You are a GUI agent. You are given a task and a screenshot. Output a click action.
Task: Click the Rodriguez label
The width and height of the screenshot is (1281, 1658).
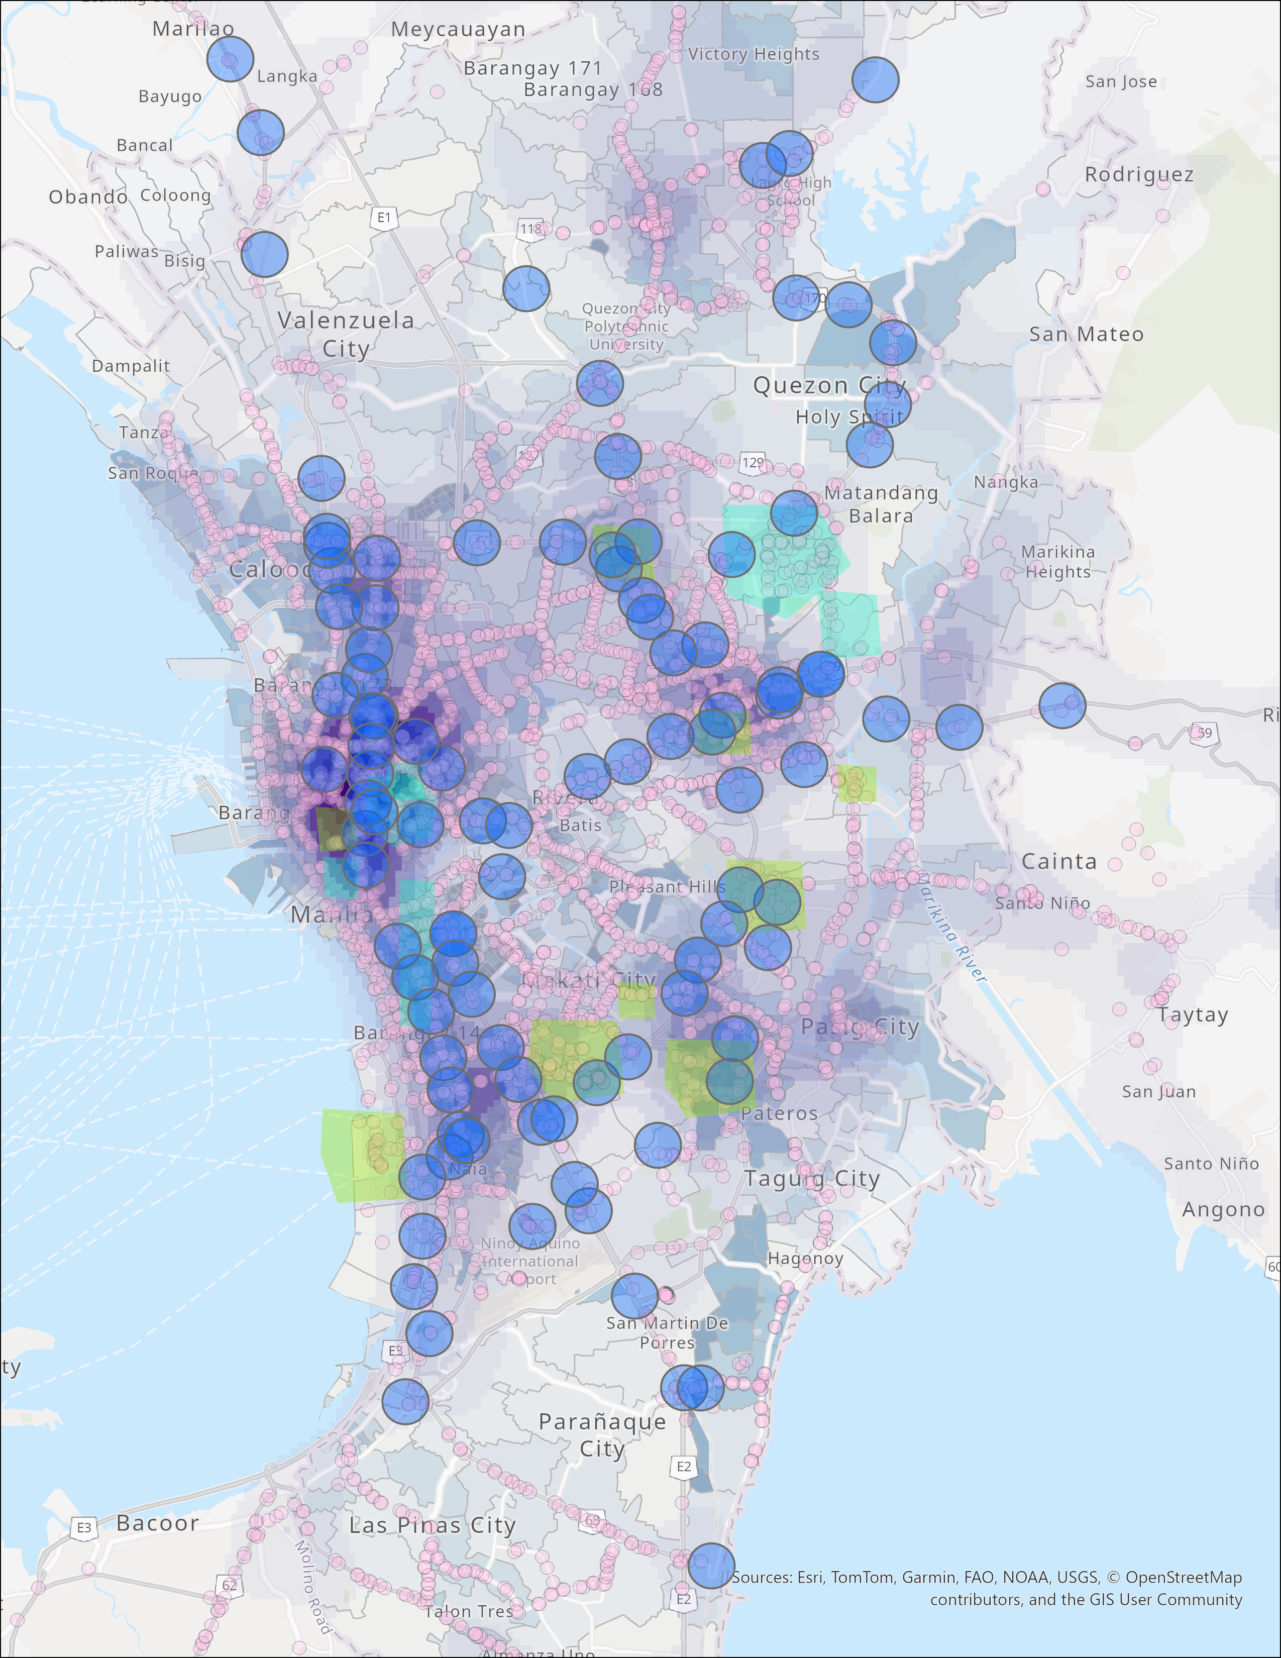click(1139, 175)
